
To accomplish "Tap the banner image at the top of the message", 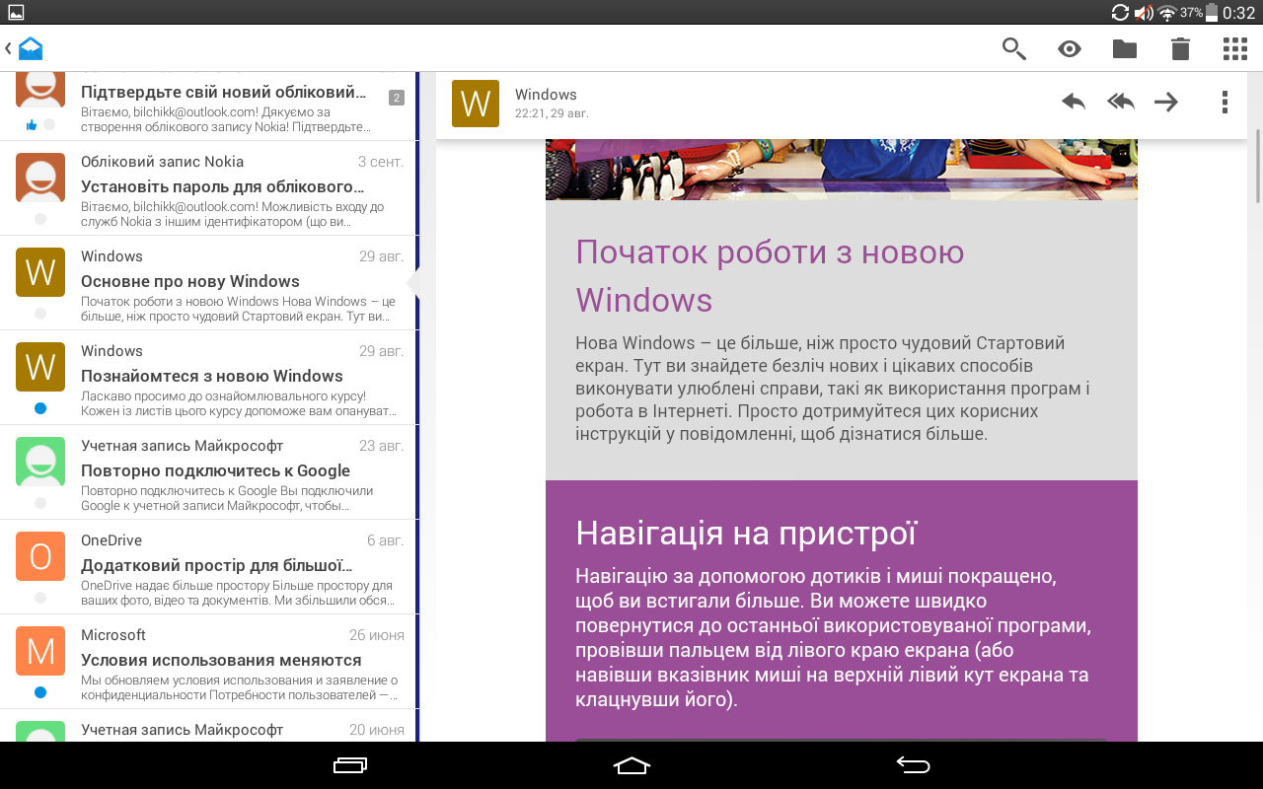I will [842, 170].
